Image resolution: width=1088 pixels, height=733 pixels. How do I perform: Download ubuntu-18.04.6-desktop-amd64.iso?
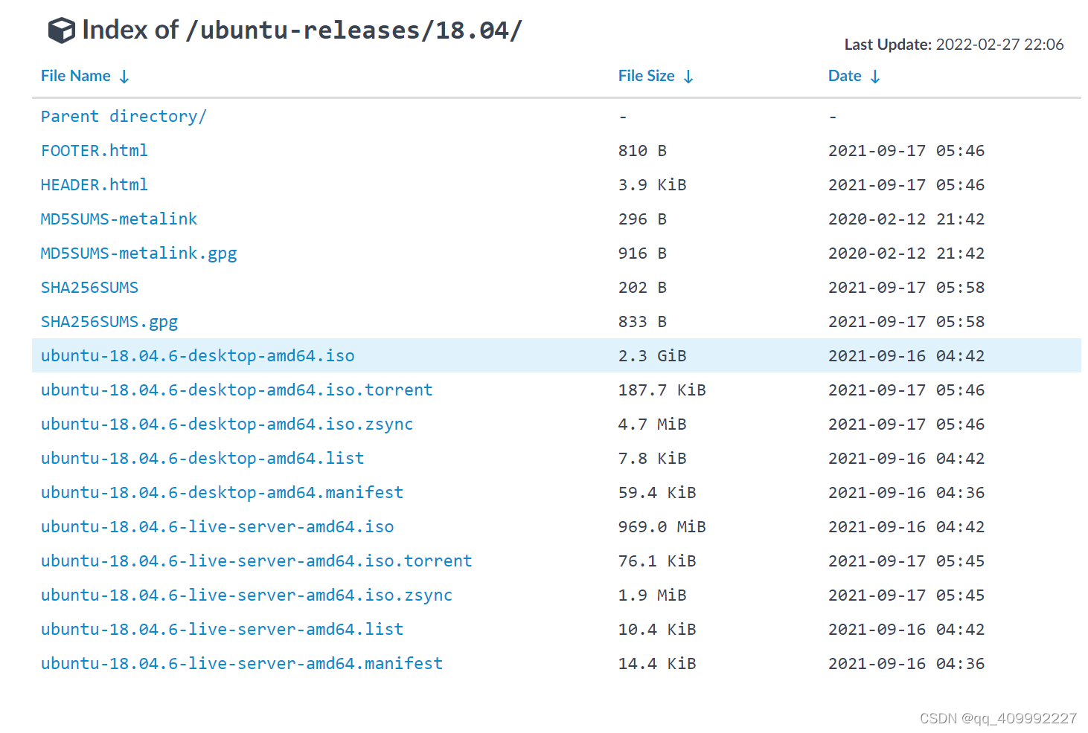pyautogui.click(x=198, y=356)
